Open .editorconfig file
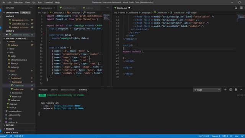The height and width of the screenshot is (138, 245). (14, 115)
